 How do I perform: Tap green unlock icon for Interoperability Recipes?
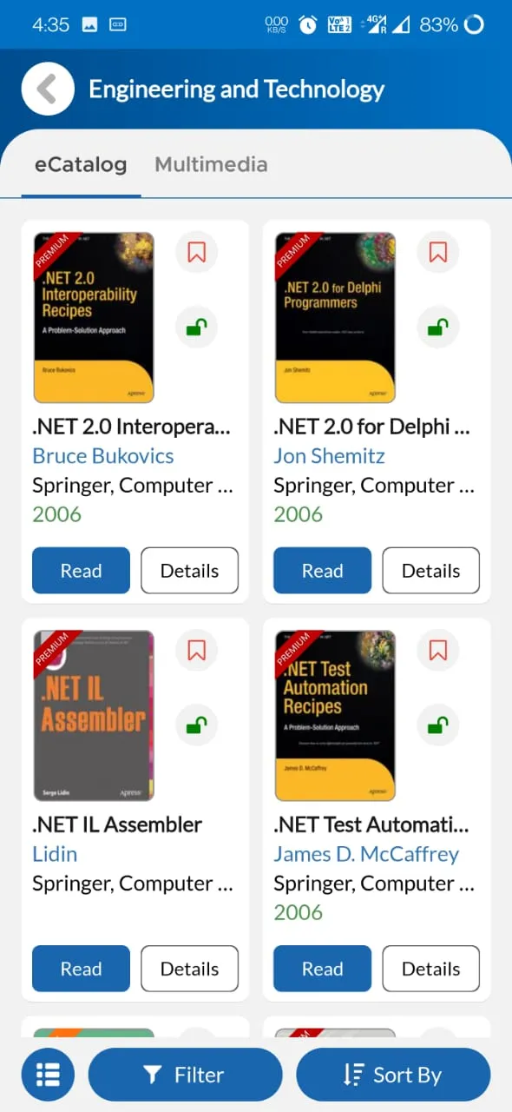point(196,328)
